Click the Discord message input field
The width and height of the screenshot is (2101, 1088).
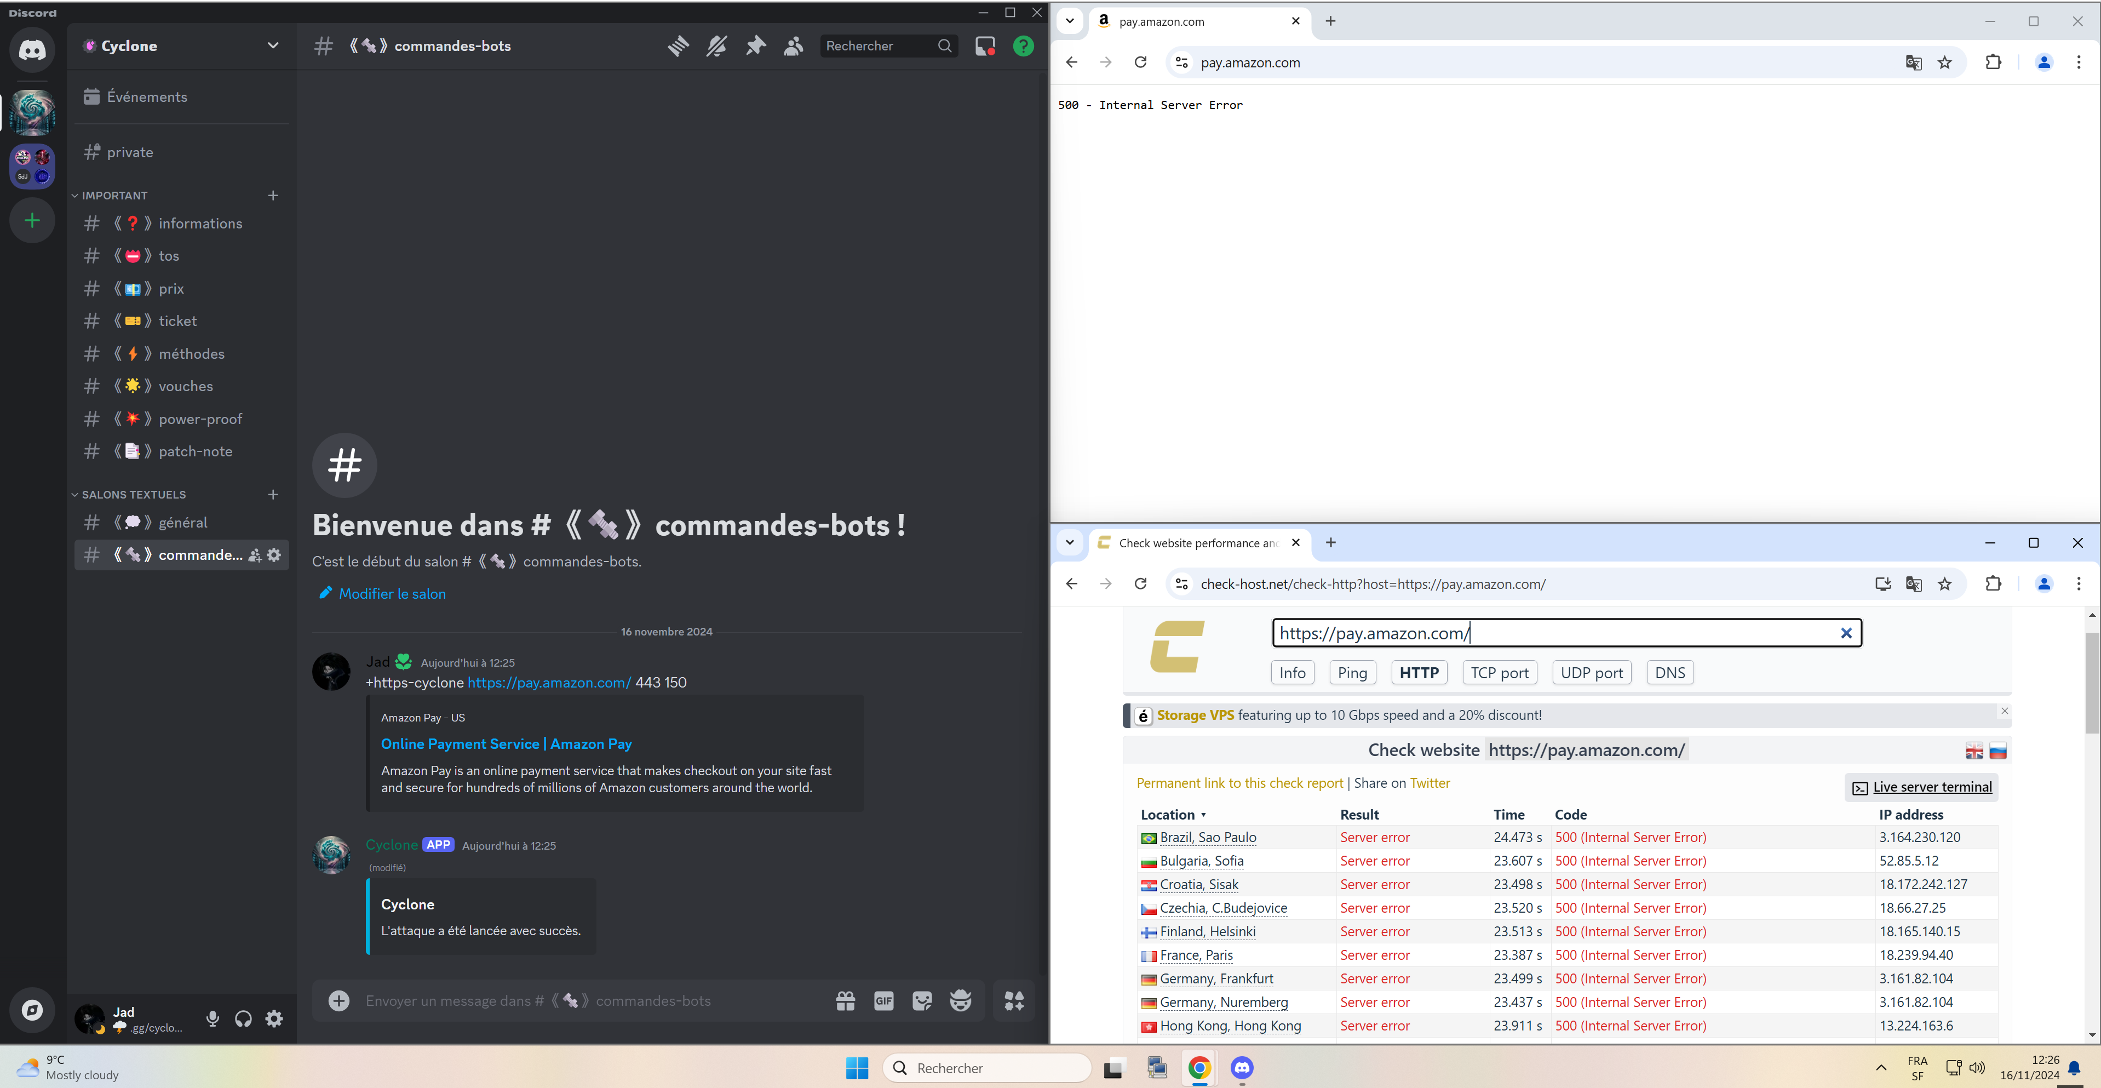coord(571,1001)
